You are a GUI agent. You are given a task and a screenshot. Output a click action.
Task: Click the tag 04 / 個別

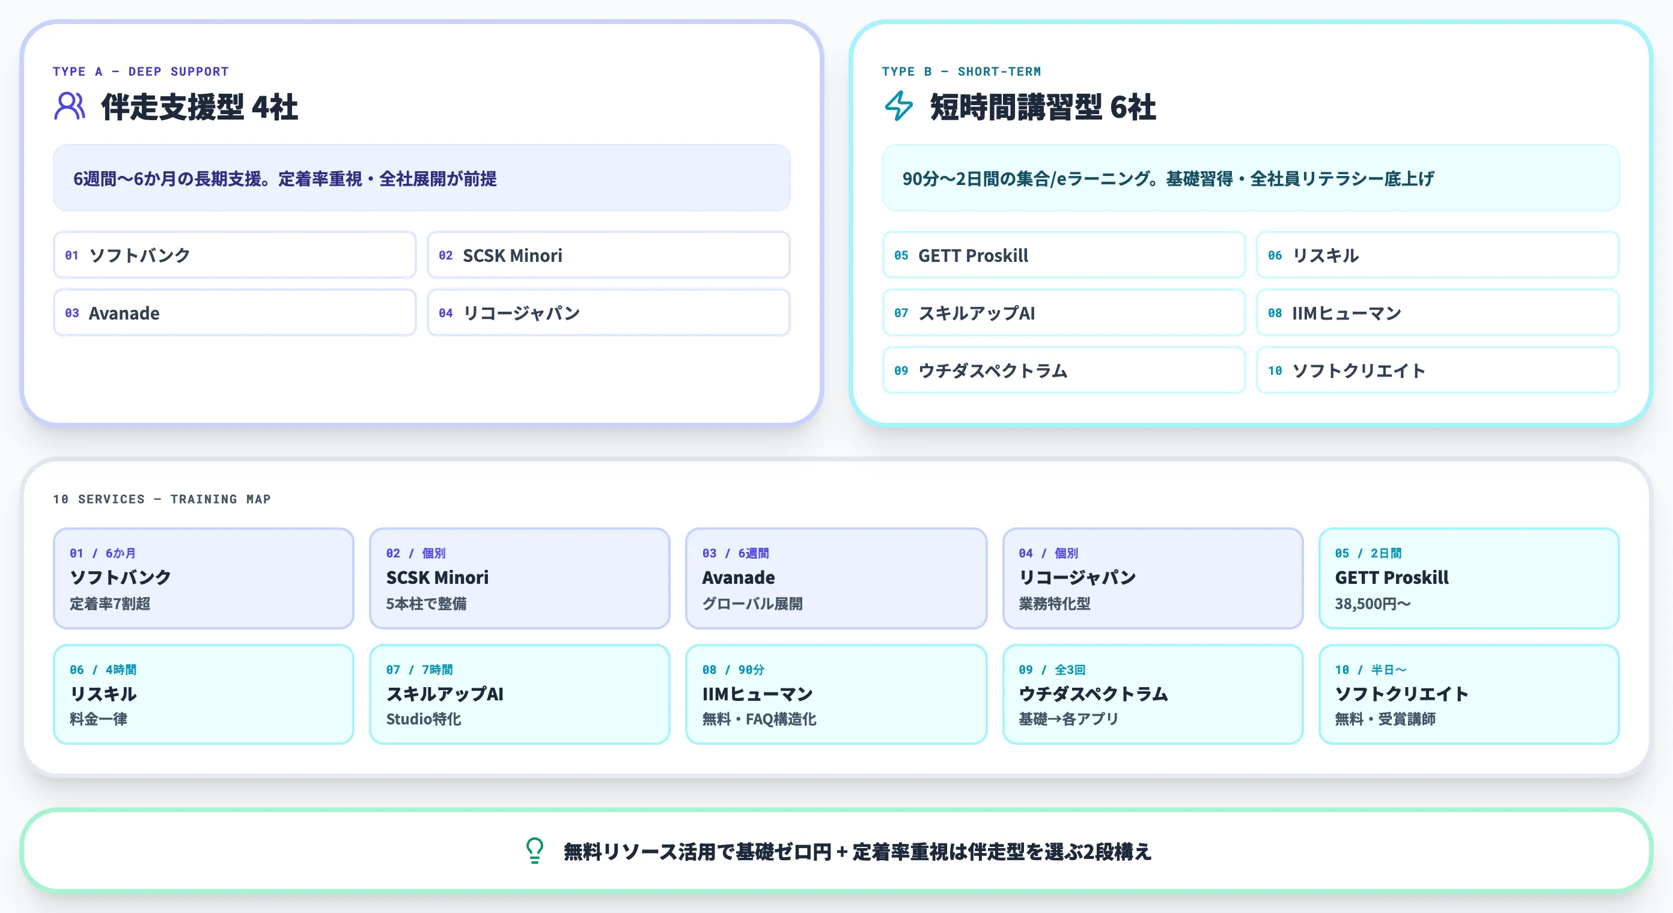(x=1048, y=553)
